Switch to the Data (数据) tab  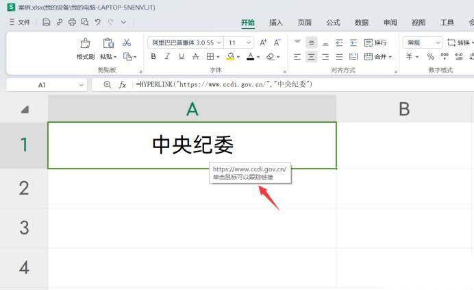click(362, 23)
